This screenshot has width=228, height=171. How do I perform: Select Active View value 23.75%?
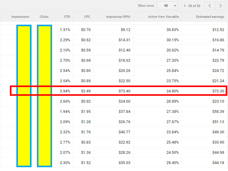coord(173,81)
